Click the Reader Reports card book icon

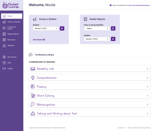[86, 19]
